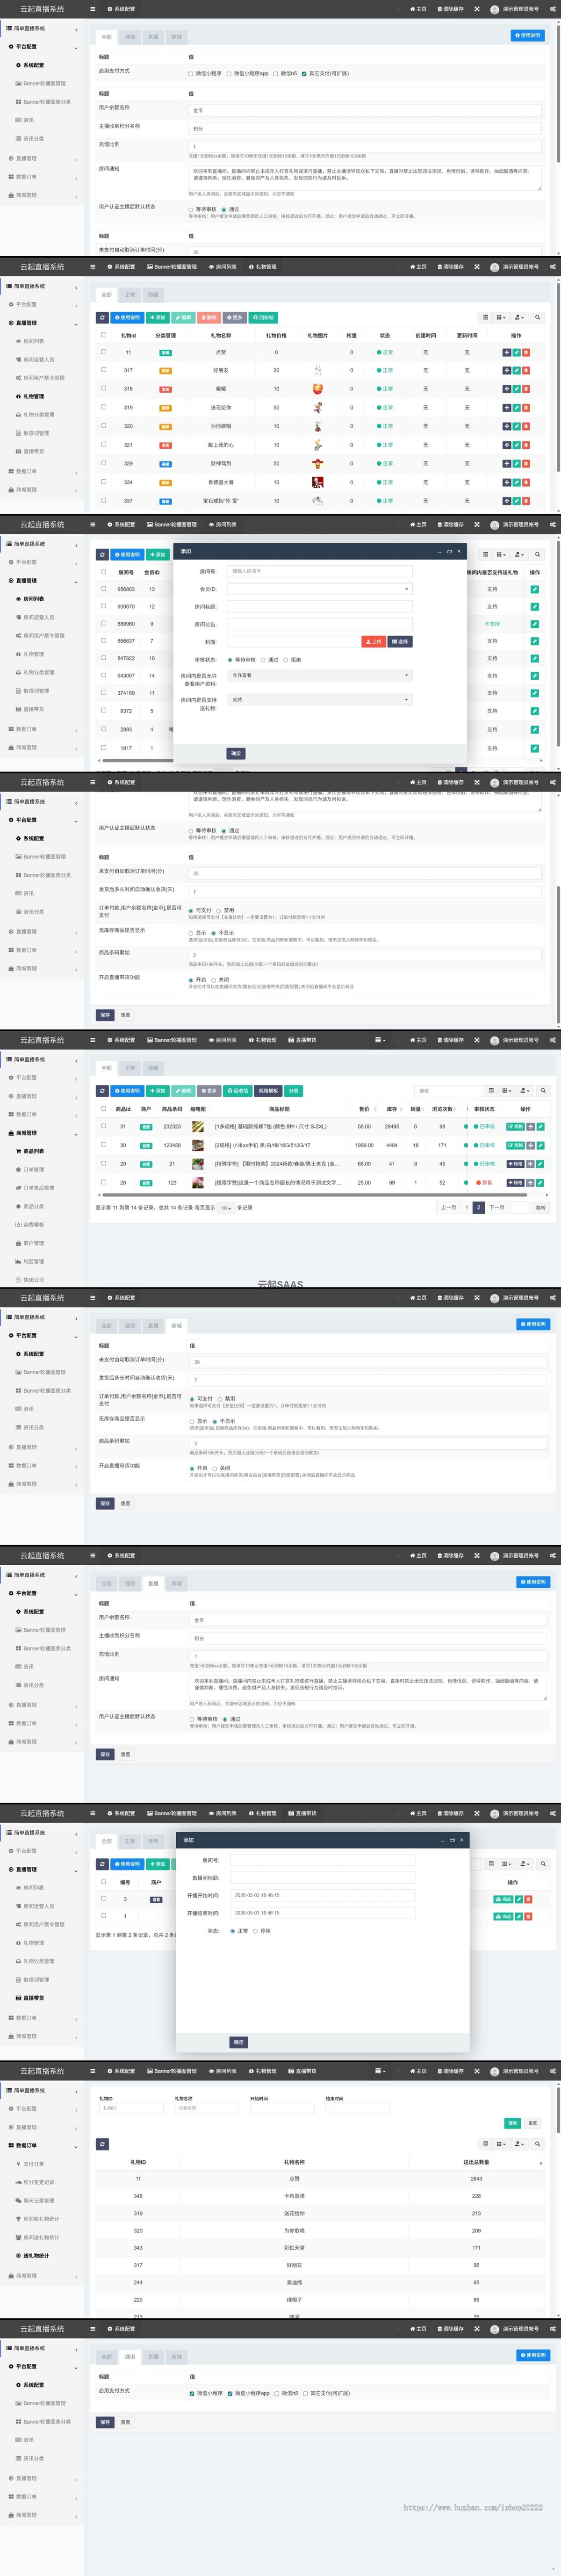Tick the checkbox for product ID 30
The height and width of the screenshot is (2576, 561).
click(x=103, y=1145)
